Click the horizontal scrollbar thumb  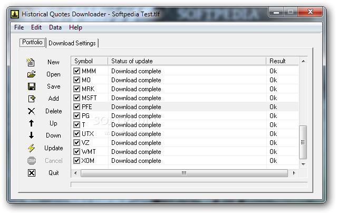pos(184,173)
